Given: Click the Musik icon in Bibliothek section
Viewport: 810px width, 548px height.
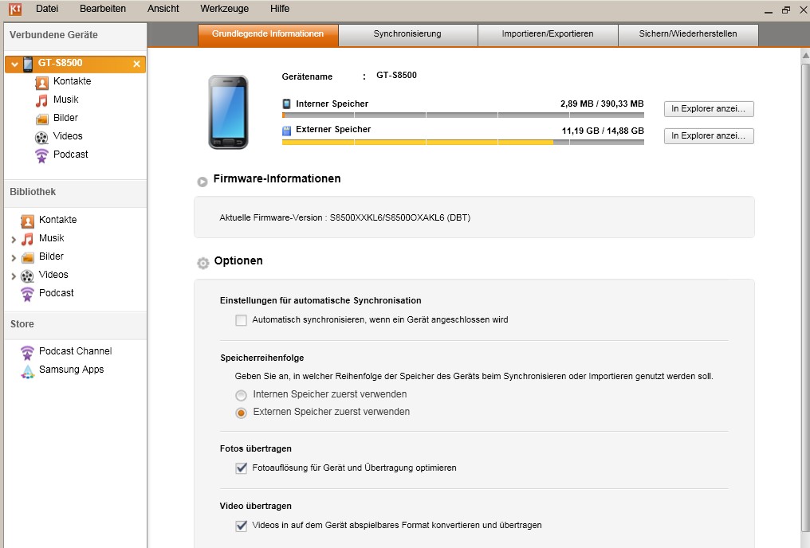Looking at the screenshot, I should coord(27,239).
